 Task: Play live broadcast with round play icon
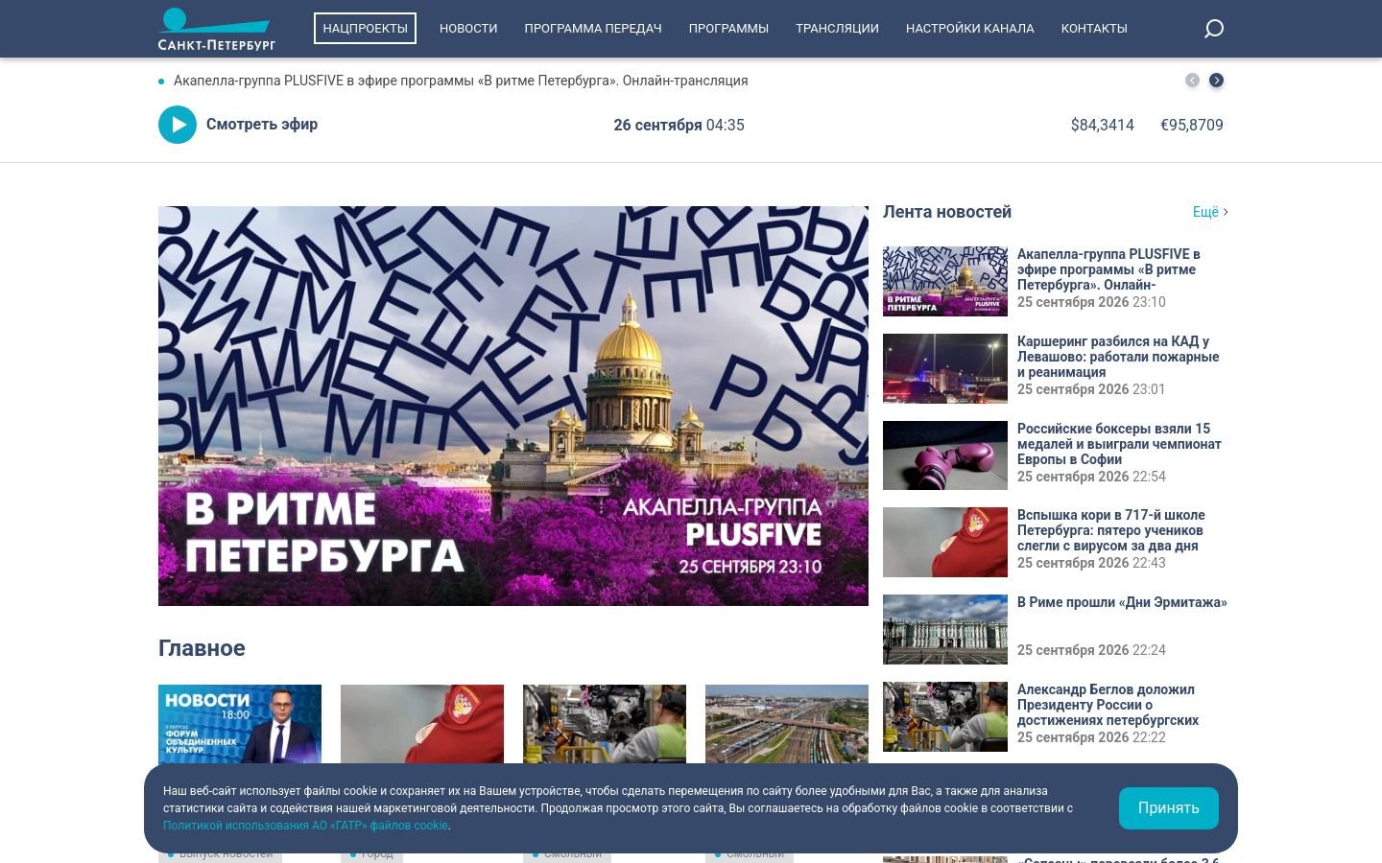[x=178, y=125]
